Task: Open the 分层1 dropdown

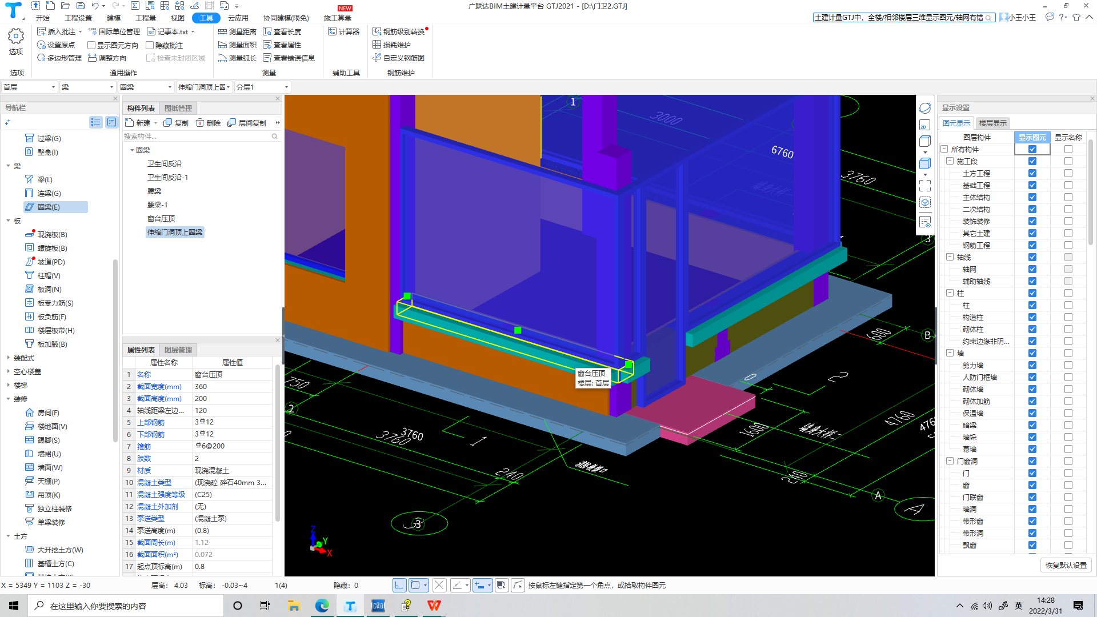Action: coord(262,87)
